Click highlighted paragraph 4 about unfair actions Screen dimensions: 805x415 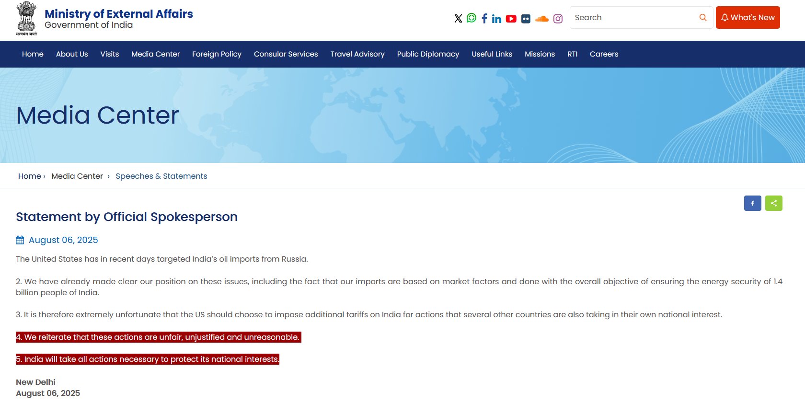(x=159, y=337)
